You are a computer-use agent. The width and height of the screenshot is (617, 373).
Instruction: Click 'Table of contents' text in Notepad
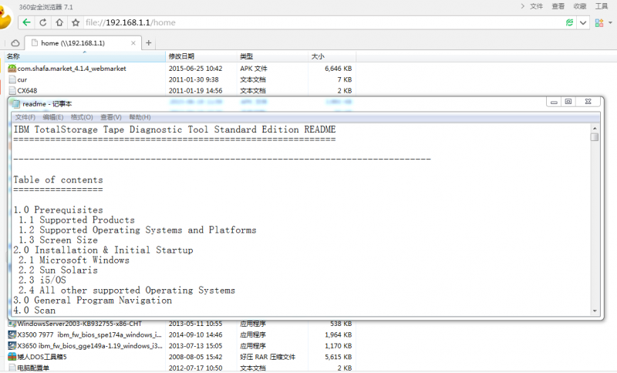(x=59, y=180)
